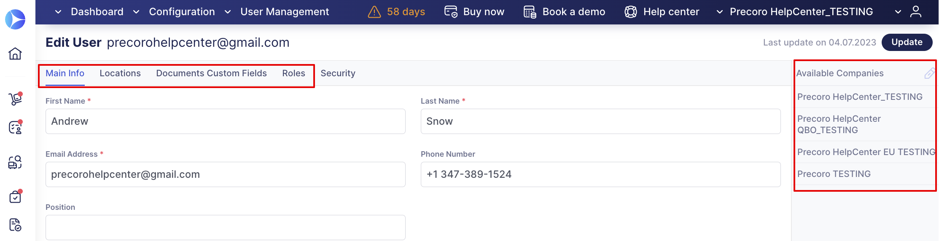
Task: Open the shopping cart sidebar icon
Action: pos(15,99)
